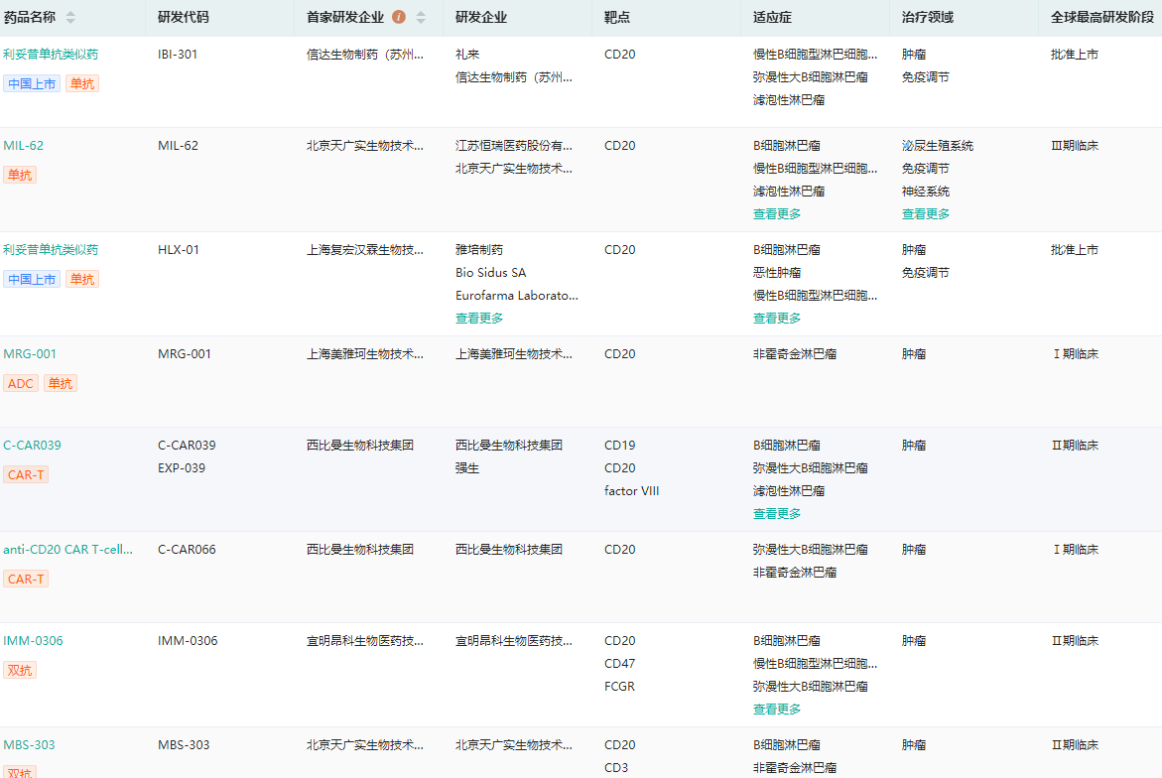This screenshot has height=778, width=1162.
Task: Expand 查看更多 under HLX-01 indications
Action: (x=777, y=319)
